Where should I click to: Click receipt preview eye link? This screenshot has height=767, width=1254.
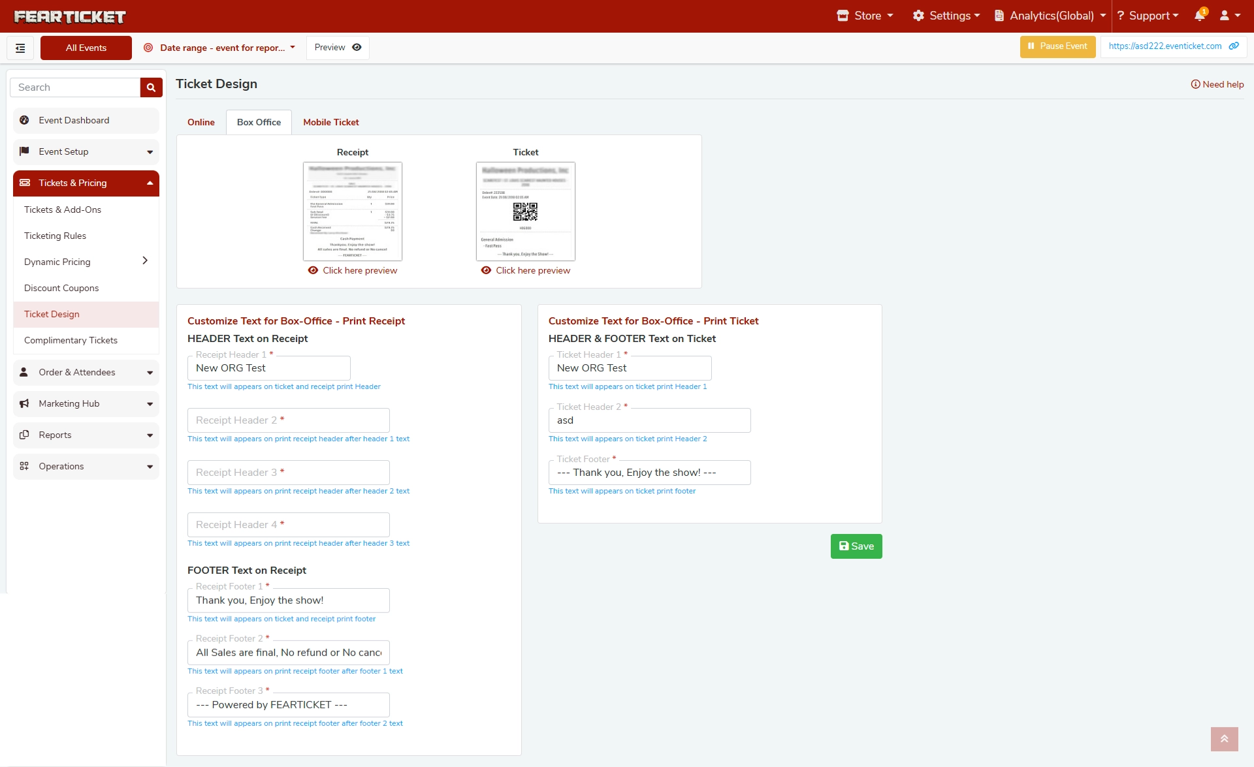pos(353,270)
